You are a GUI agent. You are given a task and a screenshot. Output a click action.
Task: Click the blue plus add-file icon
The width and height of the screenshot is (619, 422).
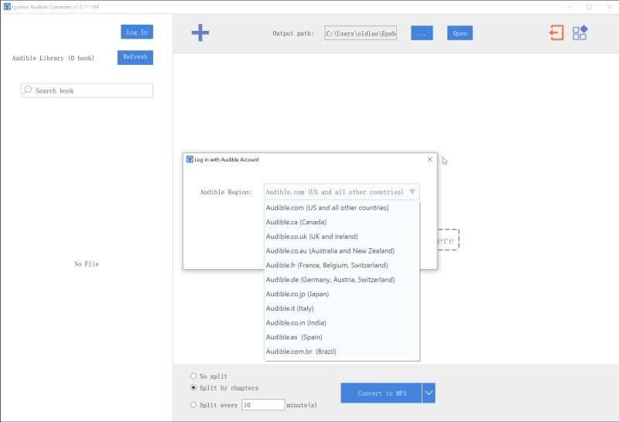click(x=200, y=32)
